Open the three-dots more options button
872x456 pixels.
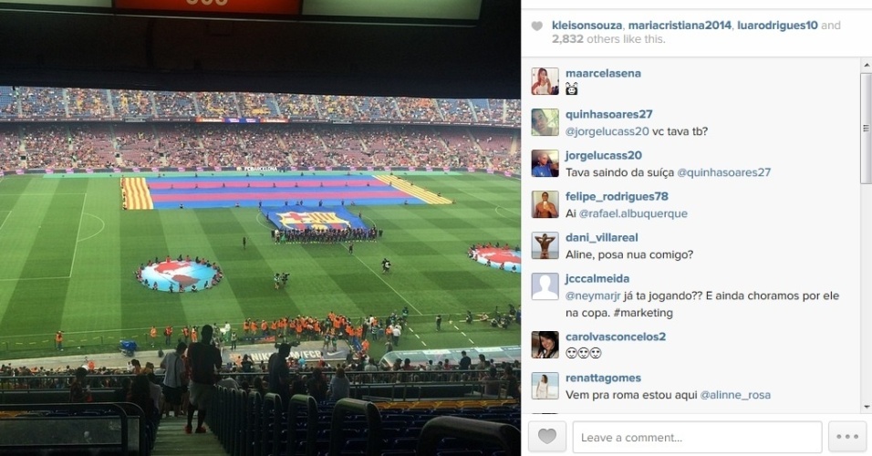click(847, 437)
